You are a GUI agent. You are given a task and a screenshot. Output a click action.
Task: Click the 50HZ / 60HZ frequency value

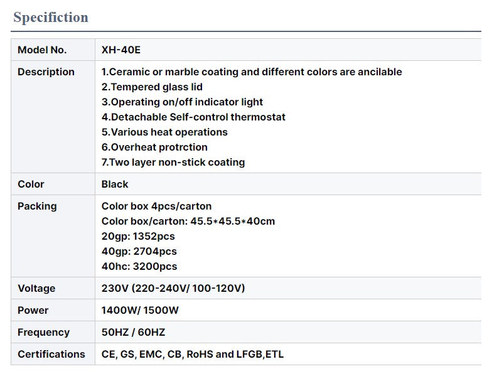pyautogui.click(x=133, y=333)
